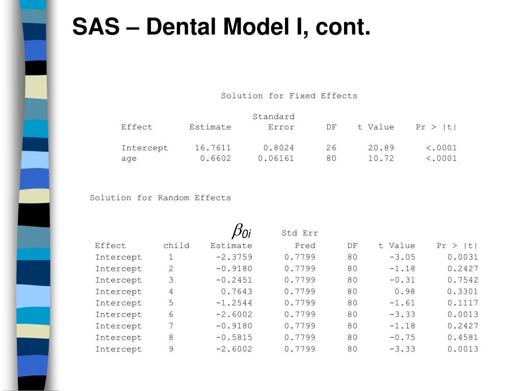Click the age standard error 0.06161
522x391 pixels.
pyautogui.click(x=276, y=159)
